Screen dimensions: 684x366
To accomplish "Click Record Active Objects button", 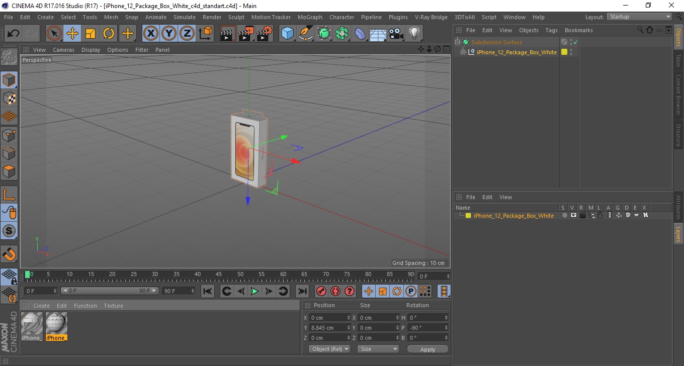I will [x=321, y=291].
